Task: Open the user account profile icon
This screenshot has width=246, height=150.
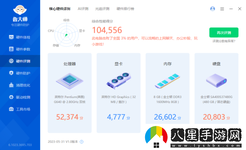Action: pos(212,9)
